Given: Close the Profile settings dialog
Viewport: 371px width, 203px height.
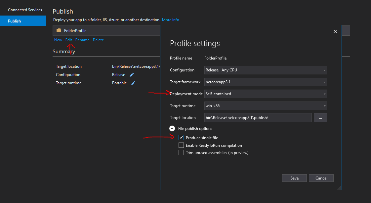Looking at the screenshot, I should point(335,31).
